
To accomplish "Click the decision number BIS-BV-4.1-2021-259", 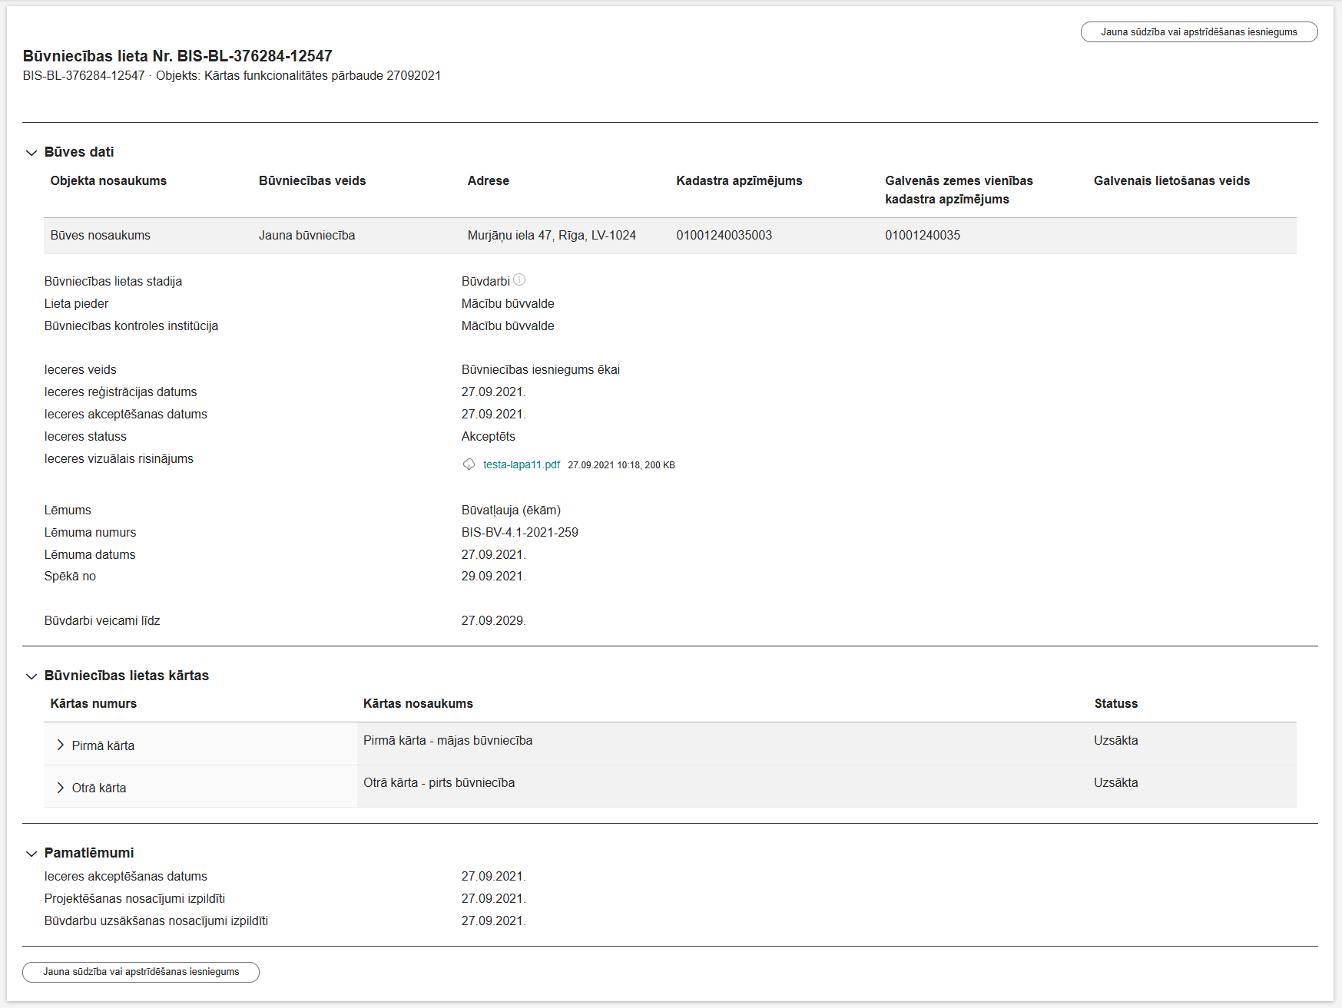I will [519, 533].
